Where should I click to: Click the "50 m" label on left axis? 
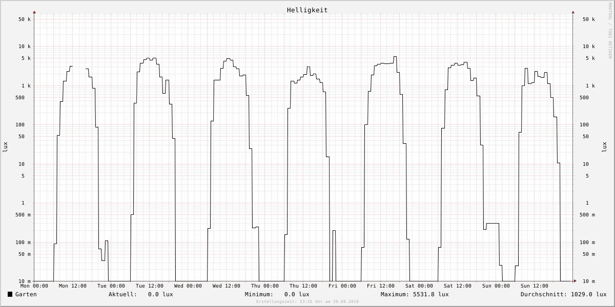point(25,254)
